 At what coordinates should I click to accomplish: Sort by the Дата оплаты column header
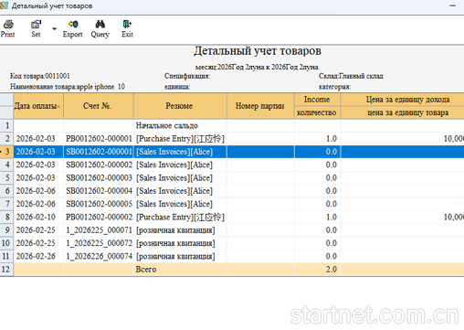coord(38,106)
